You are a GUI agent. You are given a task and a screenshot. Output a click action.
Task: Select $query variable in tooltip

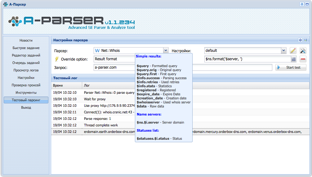coord(143,66)
